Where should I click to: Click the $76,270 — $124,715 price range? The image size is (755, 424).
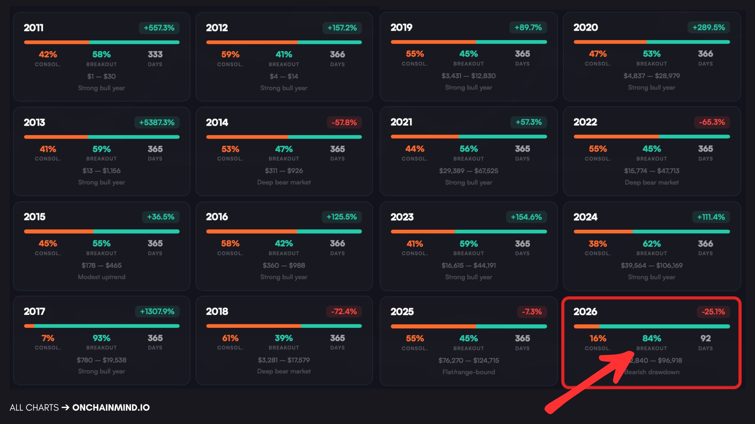(x=468, y=360)
